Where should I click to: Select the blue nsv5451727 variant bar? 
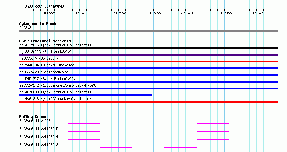pos(148,82)
